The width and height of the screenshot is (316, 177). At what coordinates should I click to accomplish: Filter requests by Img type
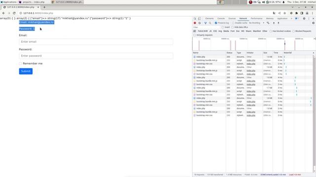coord(220,31)
